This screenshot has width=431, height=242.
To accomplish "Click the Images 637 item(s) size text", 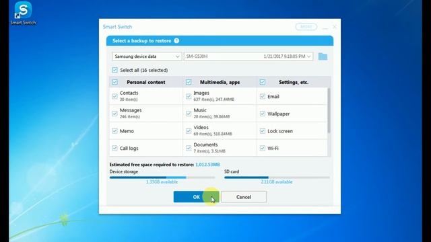I will [214, 99].
